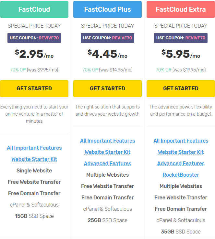Open the RocketBooster link
Viewport: 215px width, 239px height.
pyautogui.click(x=181, y=175)
